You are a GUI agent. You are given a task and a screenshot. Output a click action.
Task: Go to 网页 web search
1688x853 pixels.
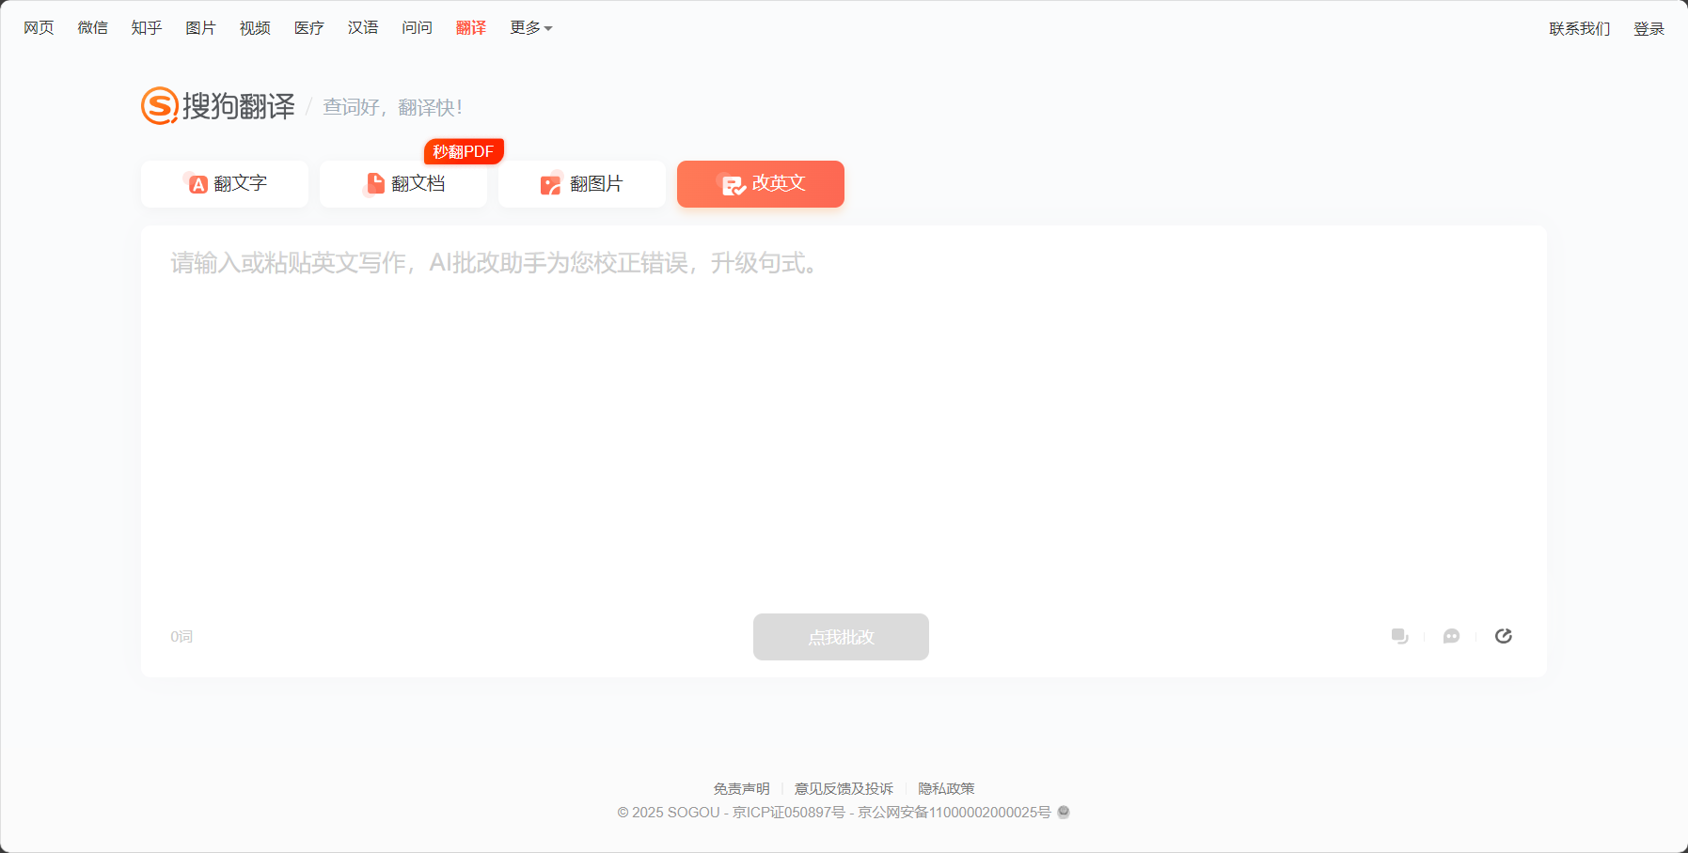[x=39, y=28]
